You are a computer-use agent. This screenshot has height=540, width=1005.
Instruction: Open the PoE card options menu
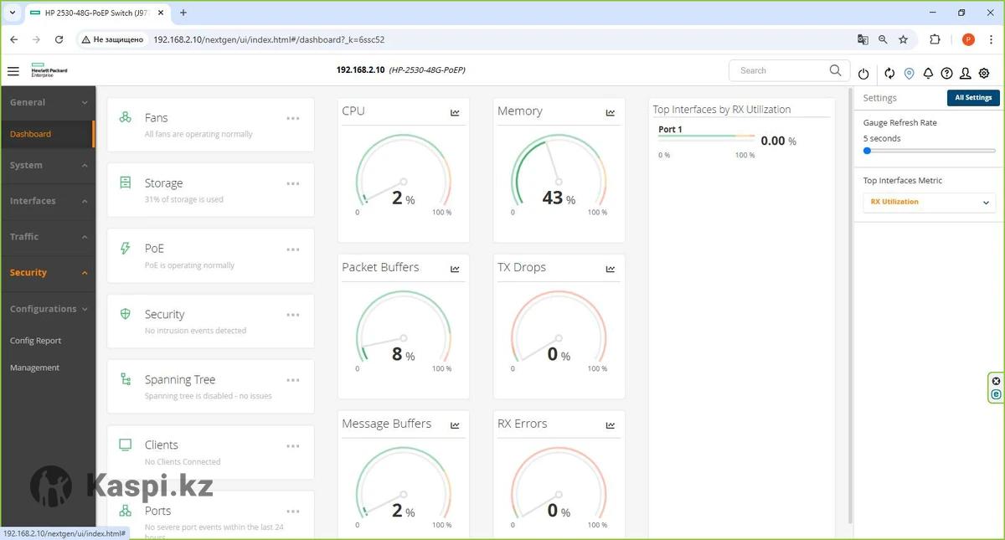click(293, 249)
